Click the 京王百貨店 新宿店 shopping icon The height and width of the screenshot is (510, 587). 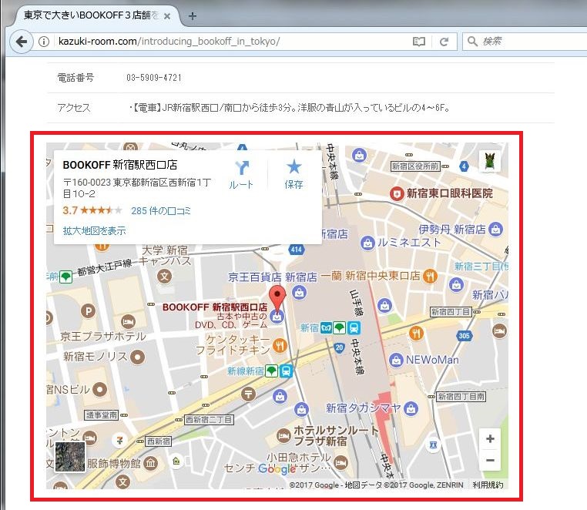click(x=299, y=293)
